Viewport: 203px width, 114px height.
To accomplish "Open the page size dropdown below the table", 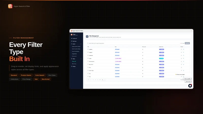I will tap(104, 80).
